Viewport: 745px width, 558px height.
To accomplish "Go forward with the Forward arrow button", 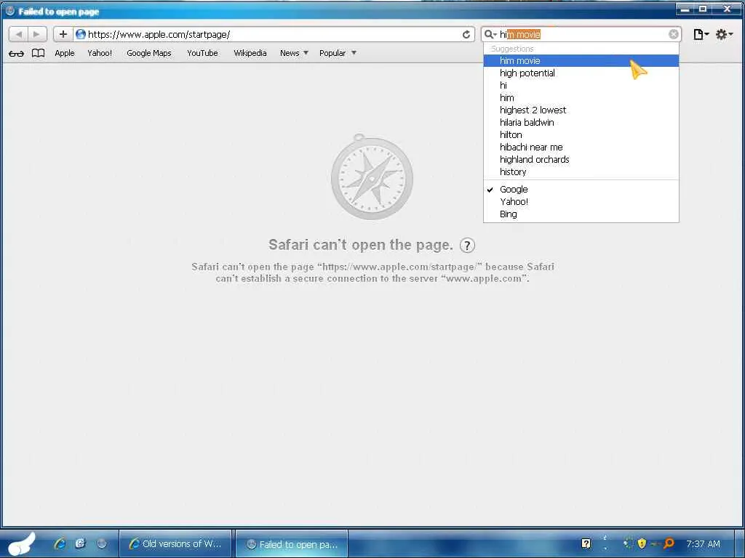I will tap(37, 34).
